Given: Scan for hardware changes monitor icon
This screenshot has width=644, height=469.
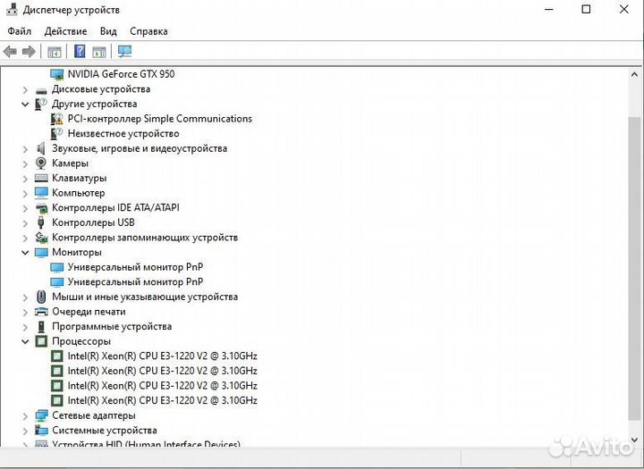Looking at the screenshot, I should click(125, 51).
